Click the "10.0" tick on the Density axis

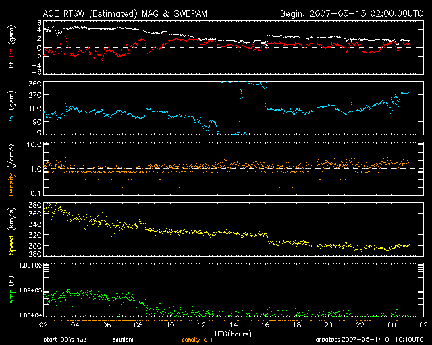[34, 144]
